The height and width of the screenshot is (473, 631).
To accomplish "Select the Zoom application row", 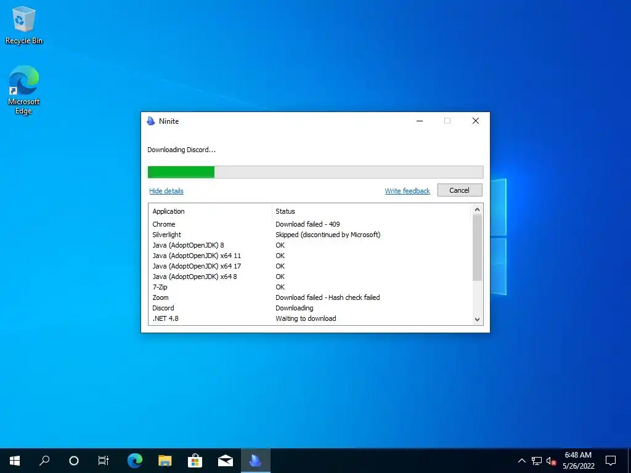I will [310, 297].
